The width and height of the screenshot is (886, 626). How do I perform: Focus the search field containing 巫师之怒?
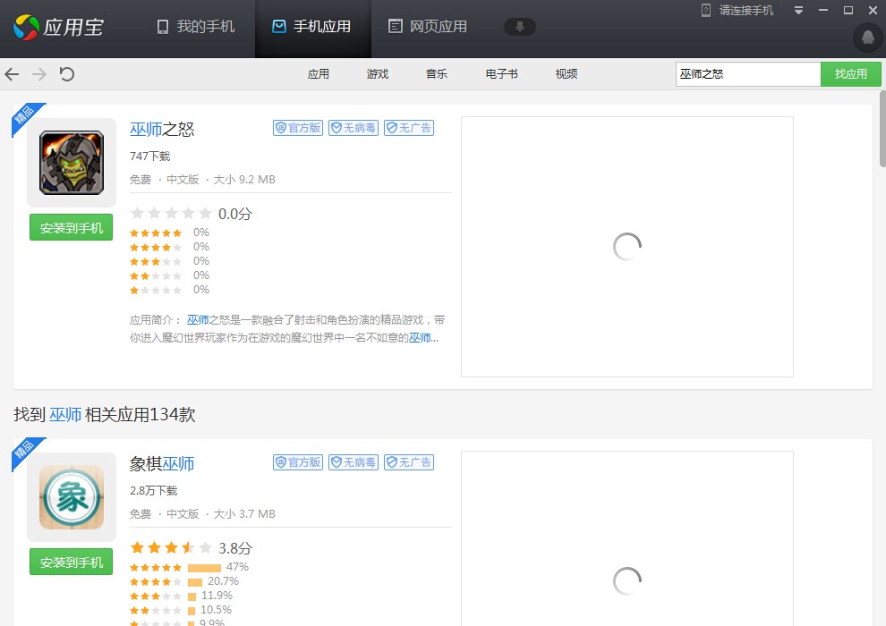[748, 74]
